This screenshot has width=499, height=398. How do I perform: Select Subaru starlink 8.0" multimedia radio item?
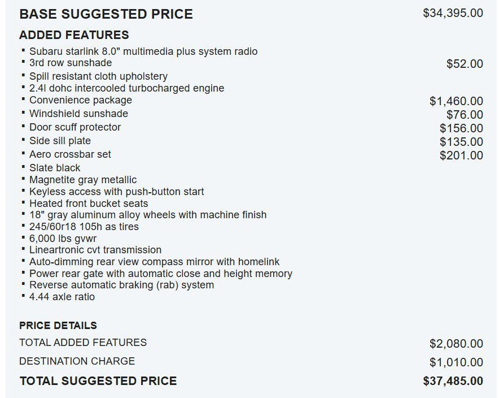(143, 51)
